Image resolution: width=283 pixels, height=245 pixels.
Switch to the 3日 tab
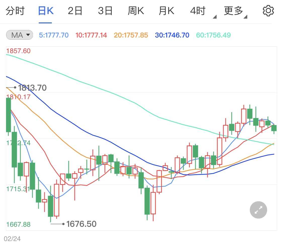point(105,11)
